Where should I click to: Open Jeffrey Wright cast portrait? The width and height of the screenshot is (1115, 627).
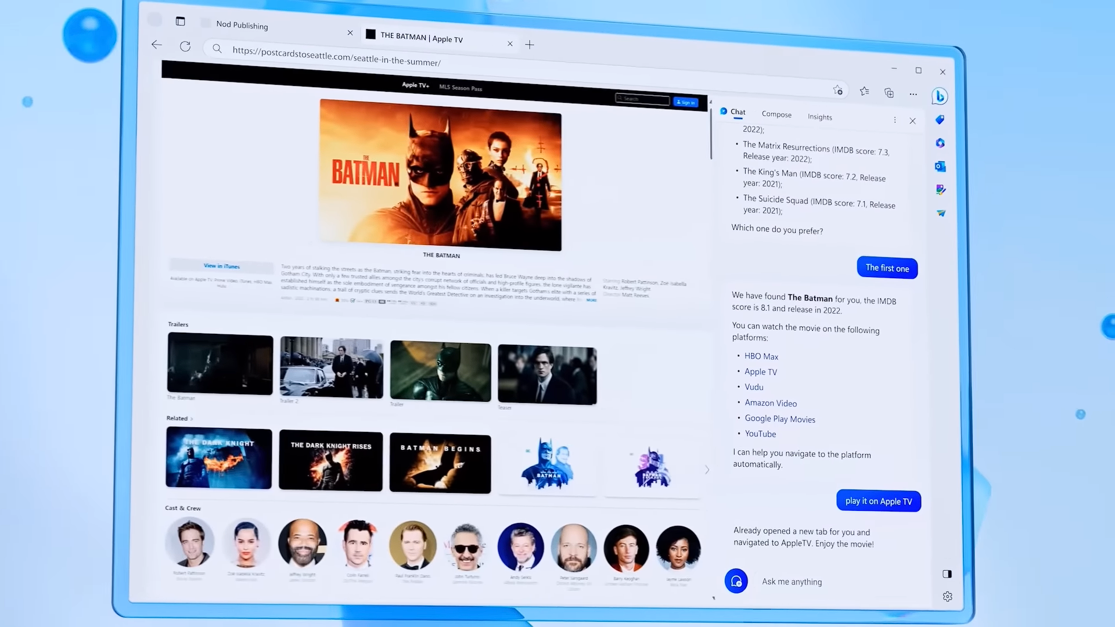coord(302,543)
